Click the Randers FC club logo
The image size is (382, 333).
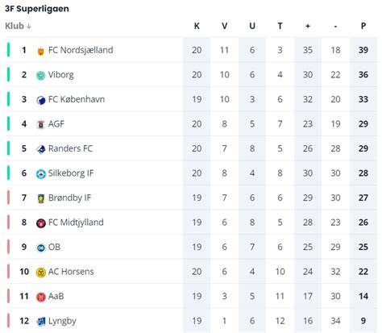point(40,149)
